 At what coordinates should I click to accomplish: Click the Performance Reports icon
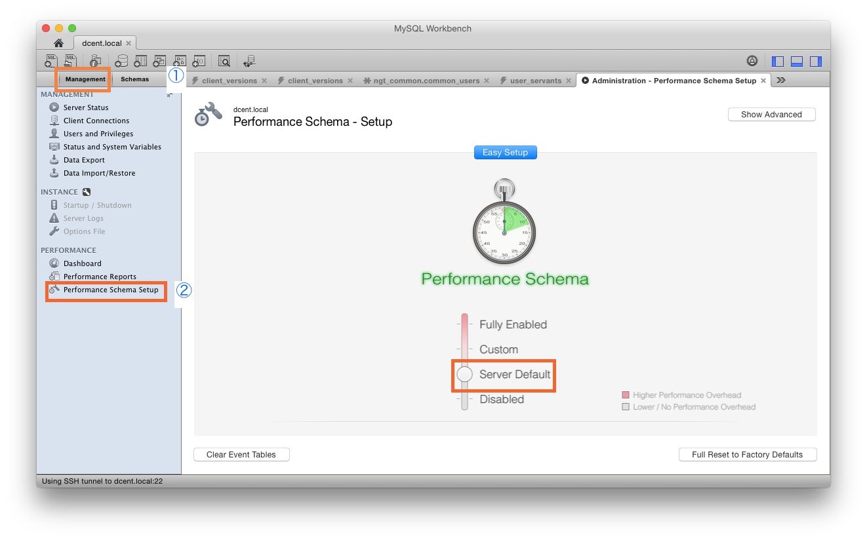[54, 277]
